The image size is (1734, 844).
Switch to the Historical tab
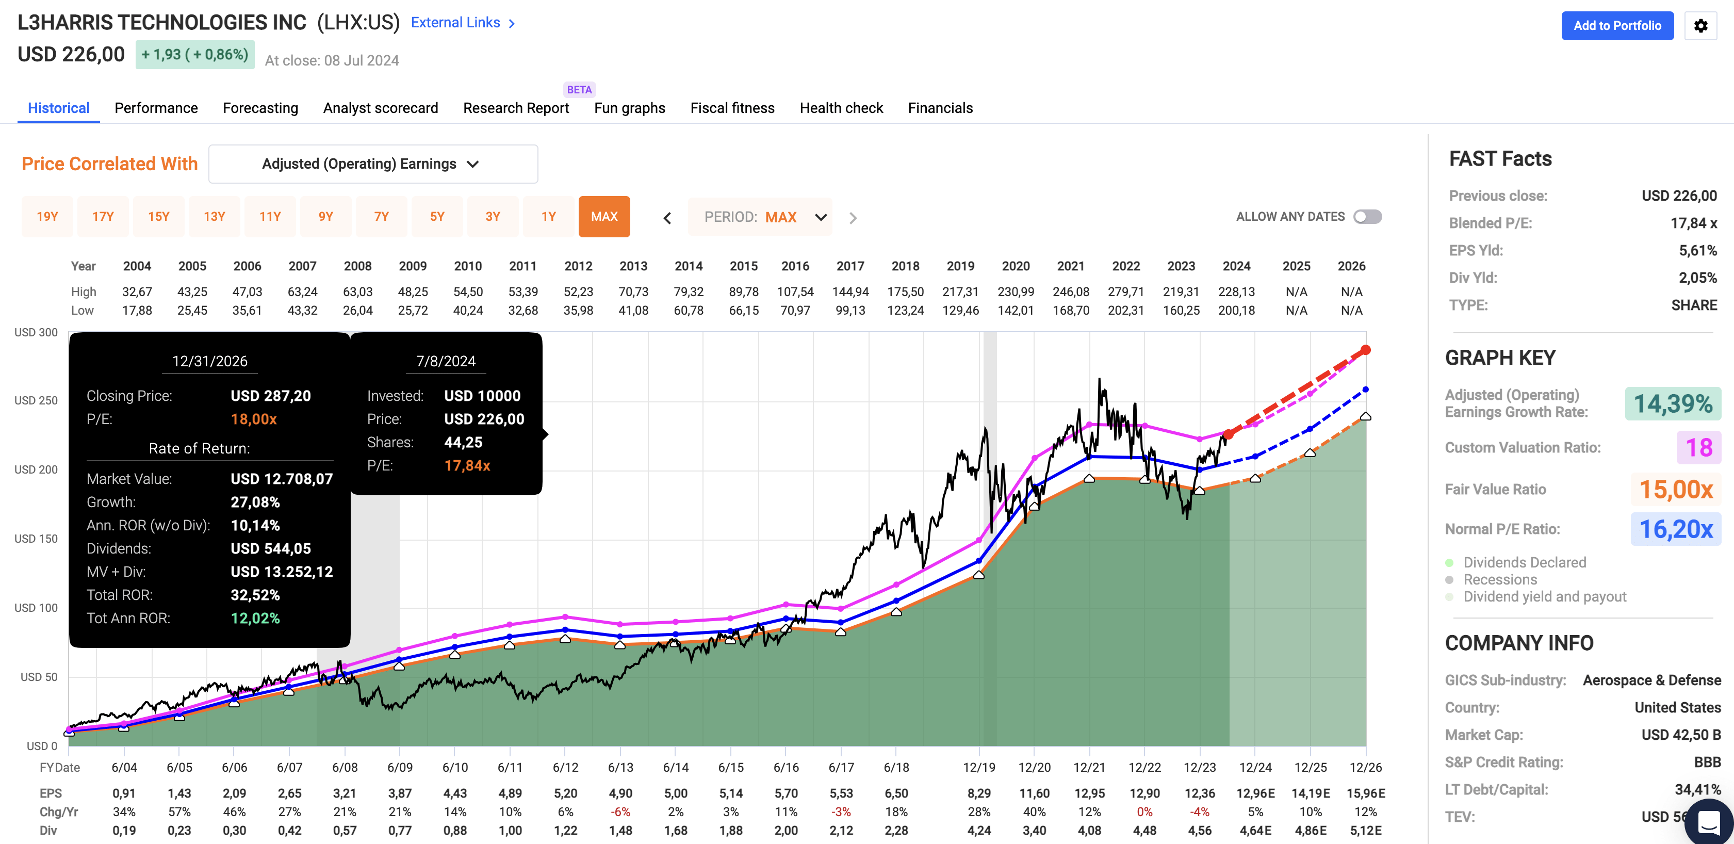pos(59,108)
